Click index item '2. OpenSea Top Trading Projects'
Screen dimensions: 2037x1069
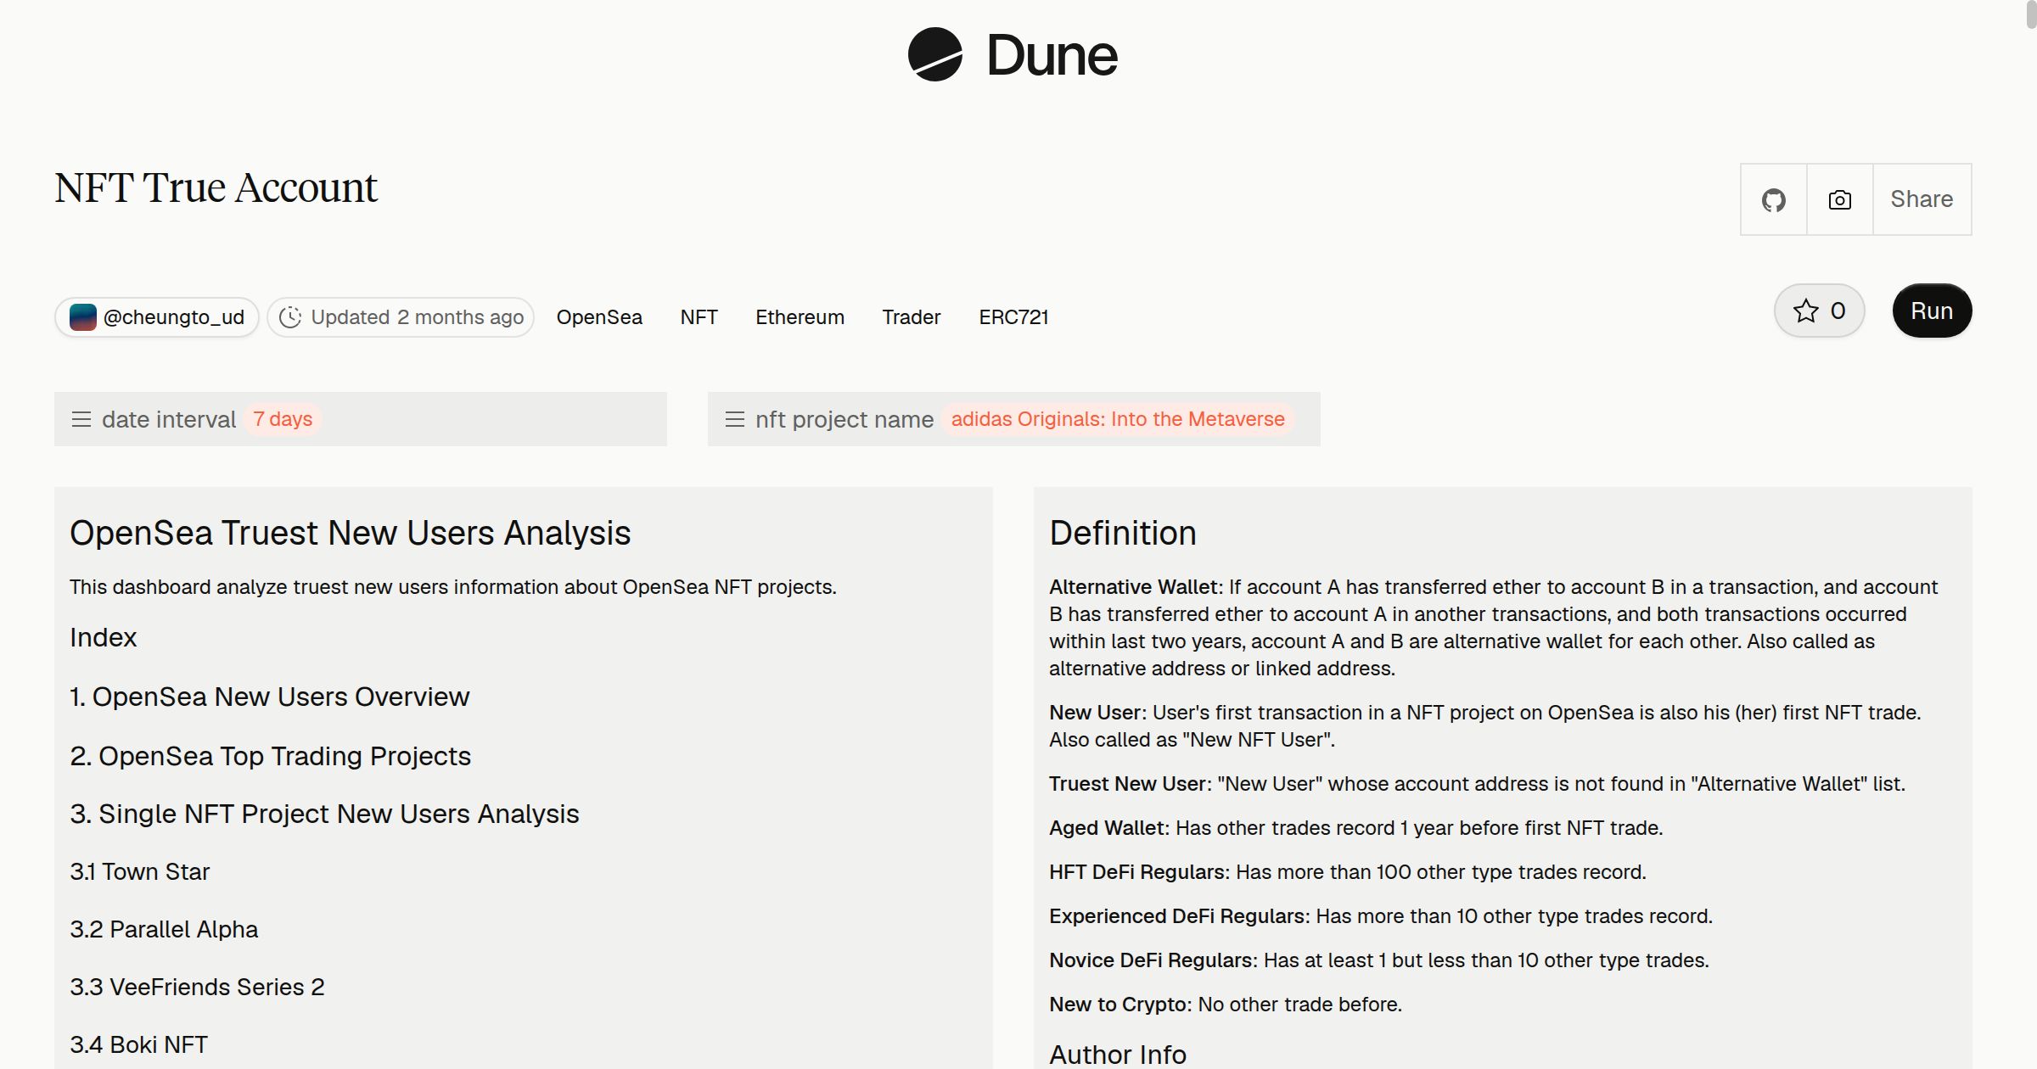click(270, 756)
